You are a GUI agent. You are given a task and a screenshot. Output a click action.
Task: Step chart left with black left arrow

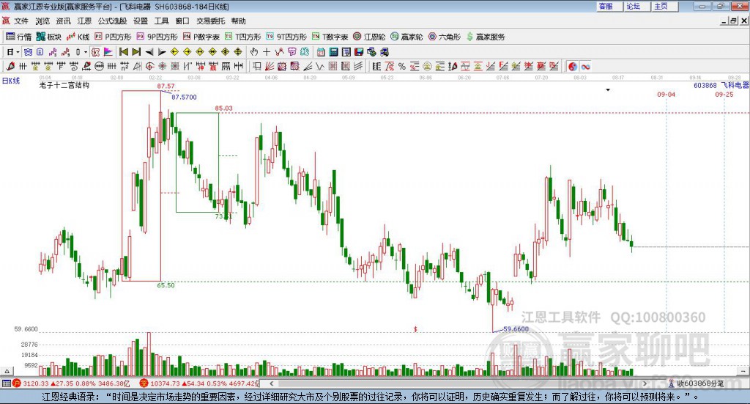(x=149, y=52)
